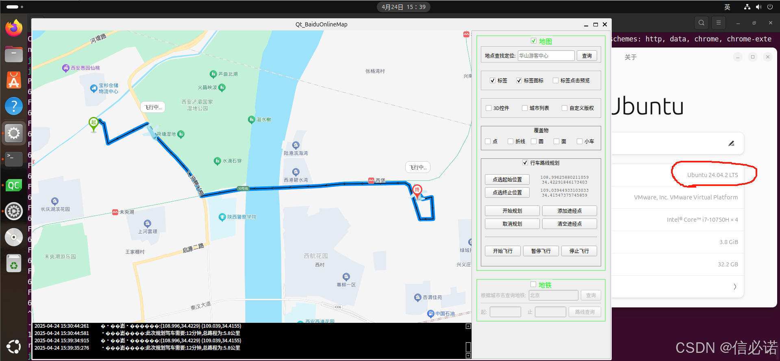Expand the chevron row in About panel

[735, 287]
